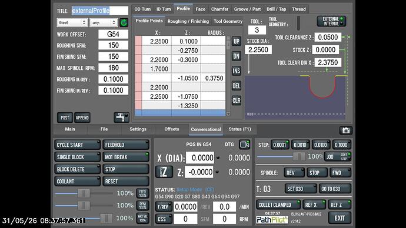Screen dimensions: 406x228
Task: Toggle M01 Break option
Action: click(x=126, y=157)
